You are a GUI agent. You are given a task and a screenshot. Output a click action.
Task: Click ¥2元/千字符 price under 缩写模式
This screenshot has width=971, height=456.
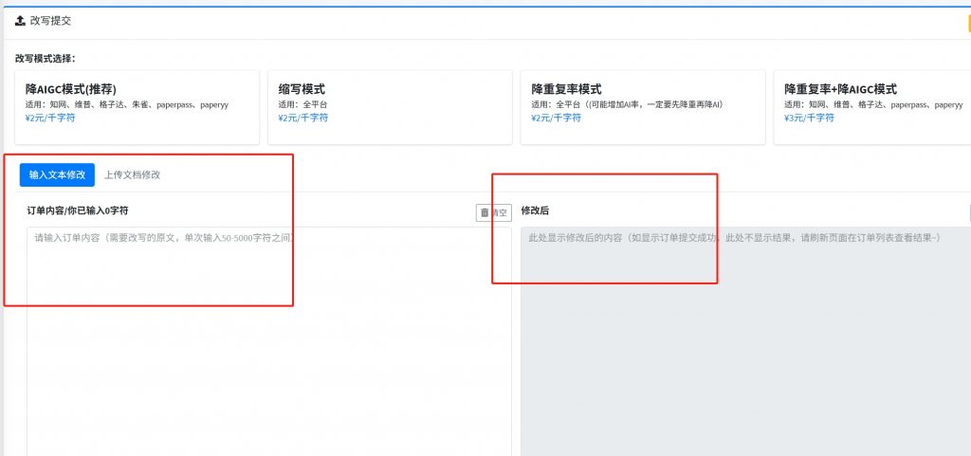[x=303, y=118]
